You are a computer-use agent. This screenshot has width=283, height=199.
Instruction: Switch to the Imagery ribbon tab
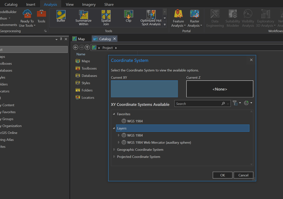click(x=89, y=5)
